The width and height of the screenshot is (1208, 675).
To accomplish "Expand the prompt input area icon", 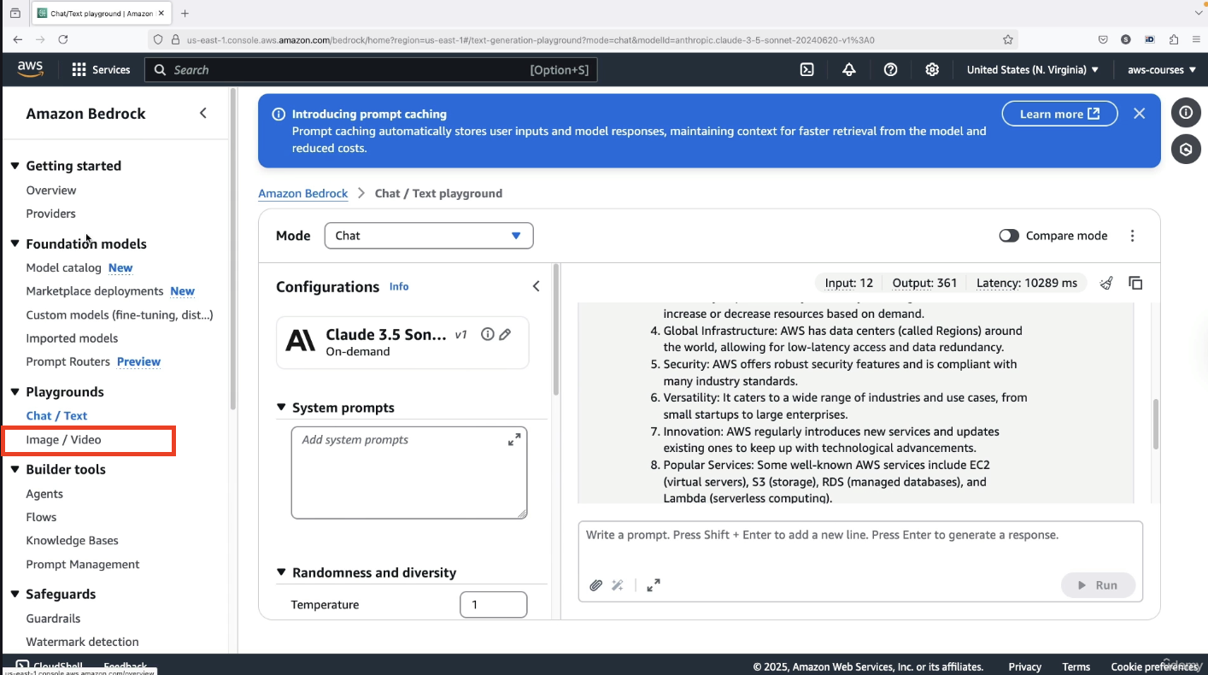I will 654,585.
